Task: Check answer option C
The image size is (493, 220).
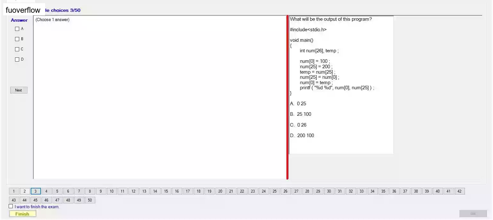Action: (17, 49)
